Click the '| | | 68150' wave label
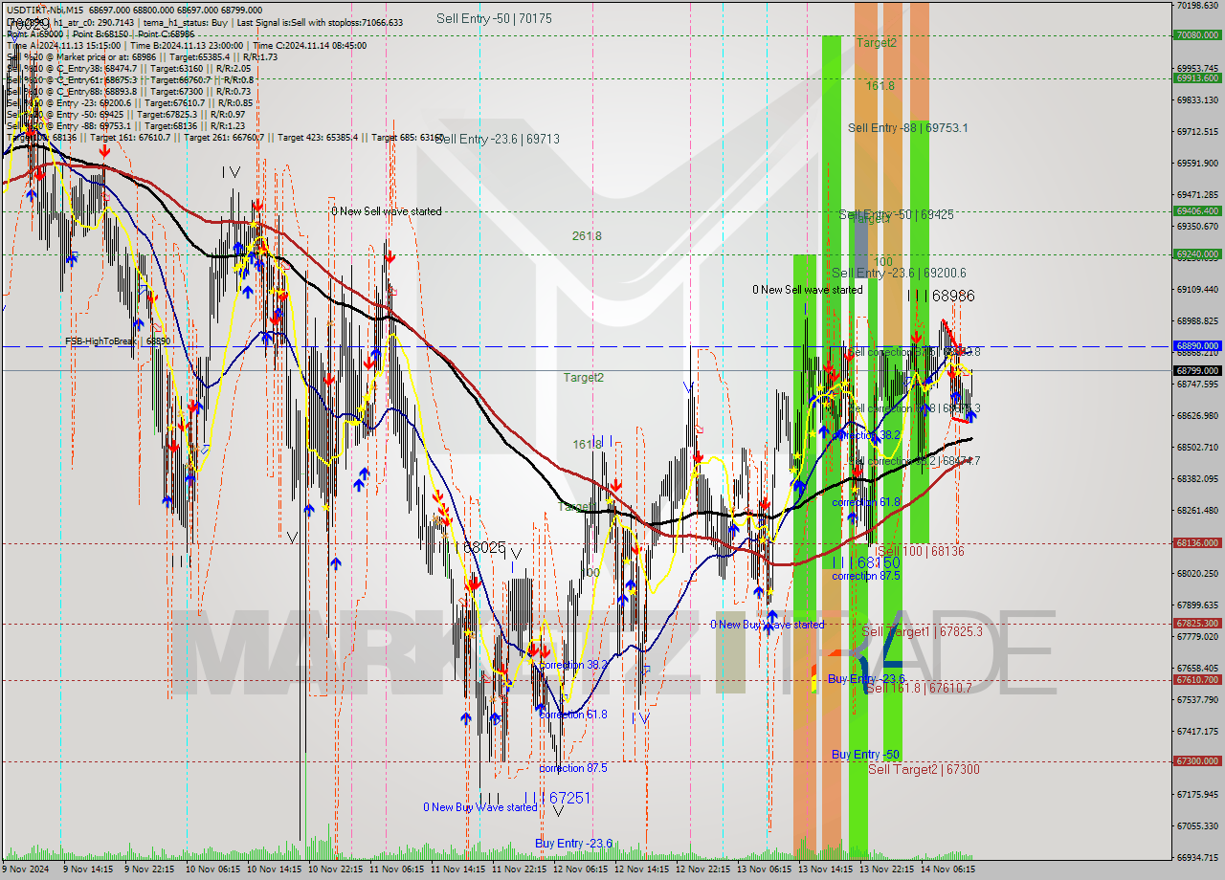The height and width of the screenshot is (880, 1225). click(865, 562)
